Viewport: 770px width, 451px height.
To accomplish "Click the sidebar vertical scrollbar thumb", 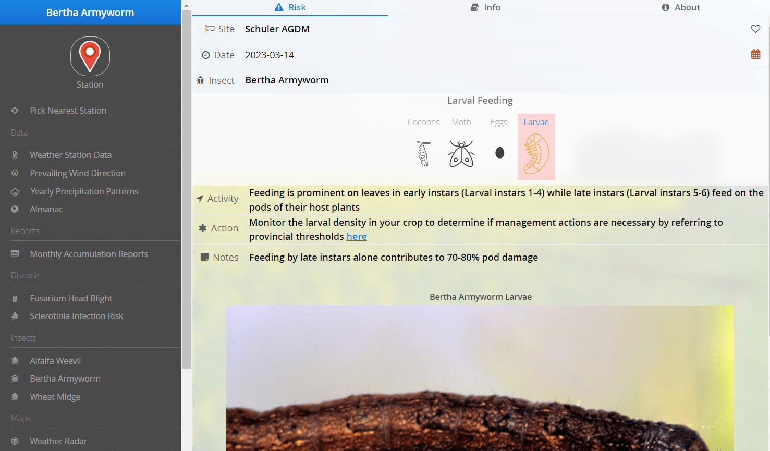I will point(186,190).
